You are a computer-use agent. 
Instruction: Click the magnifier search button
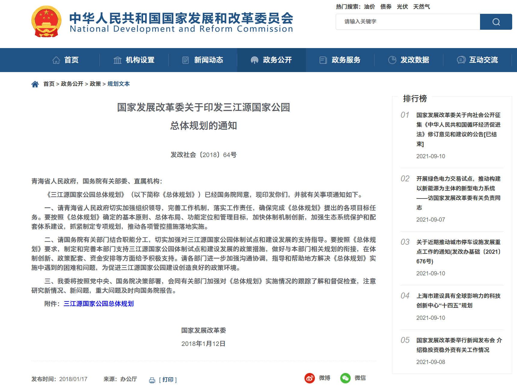tap(496, 22)
